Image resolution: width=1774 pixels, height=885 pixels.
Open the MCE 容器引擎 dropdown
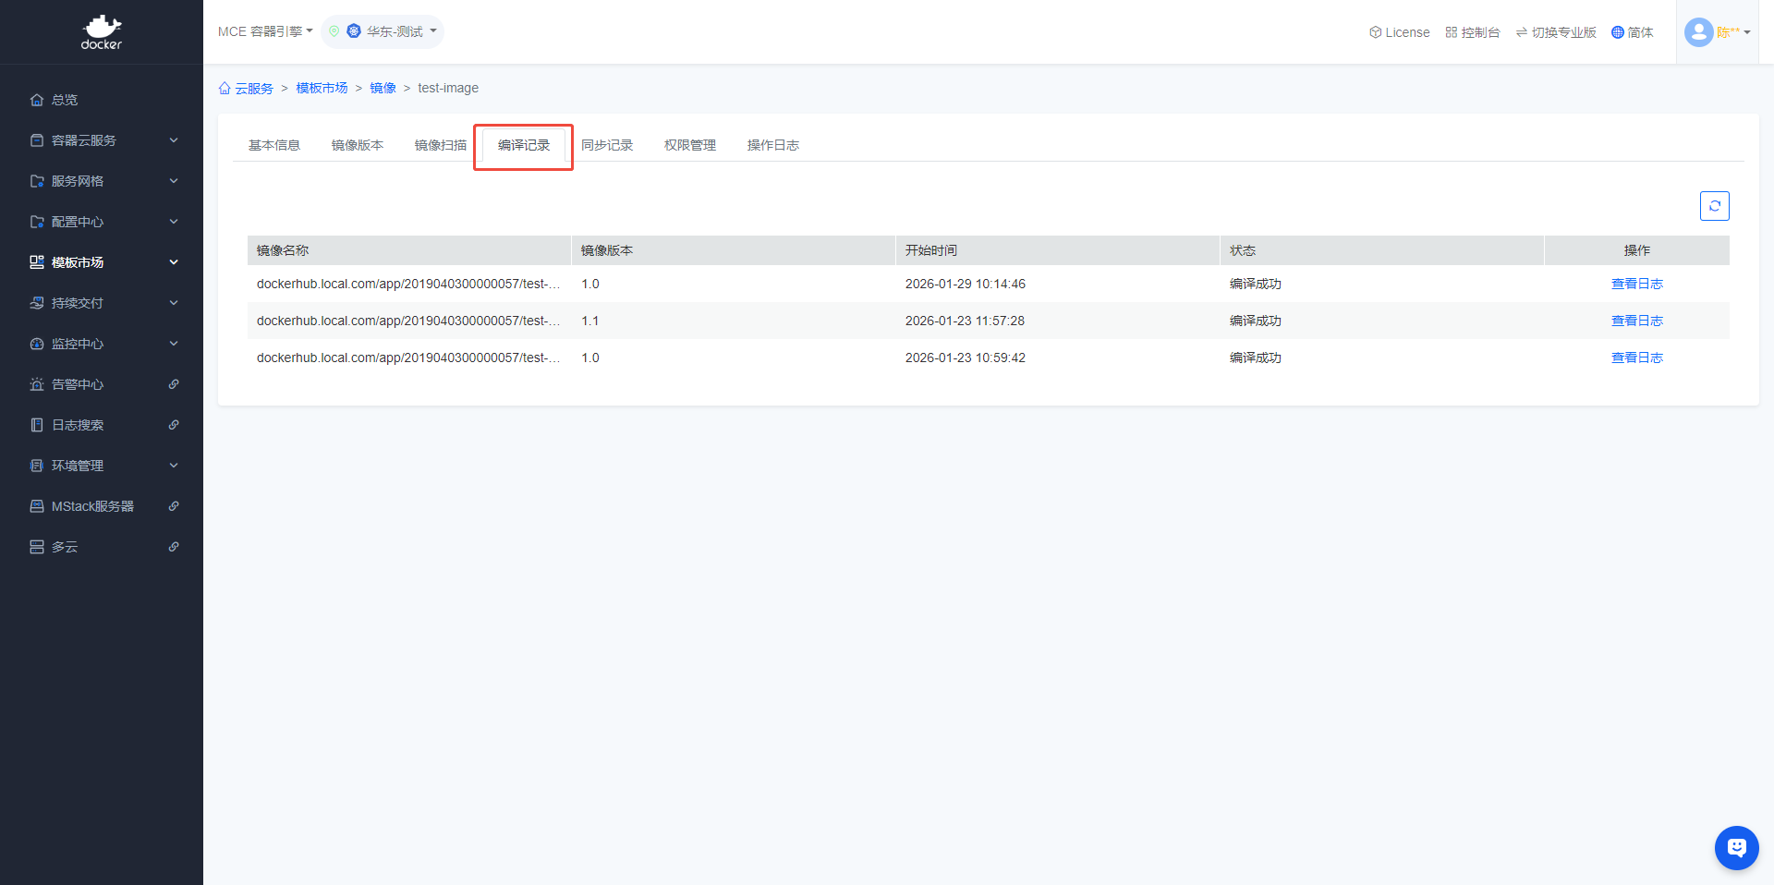click(x=265, y=31)
